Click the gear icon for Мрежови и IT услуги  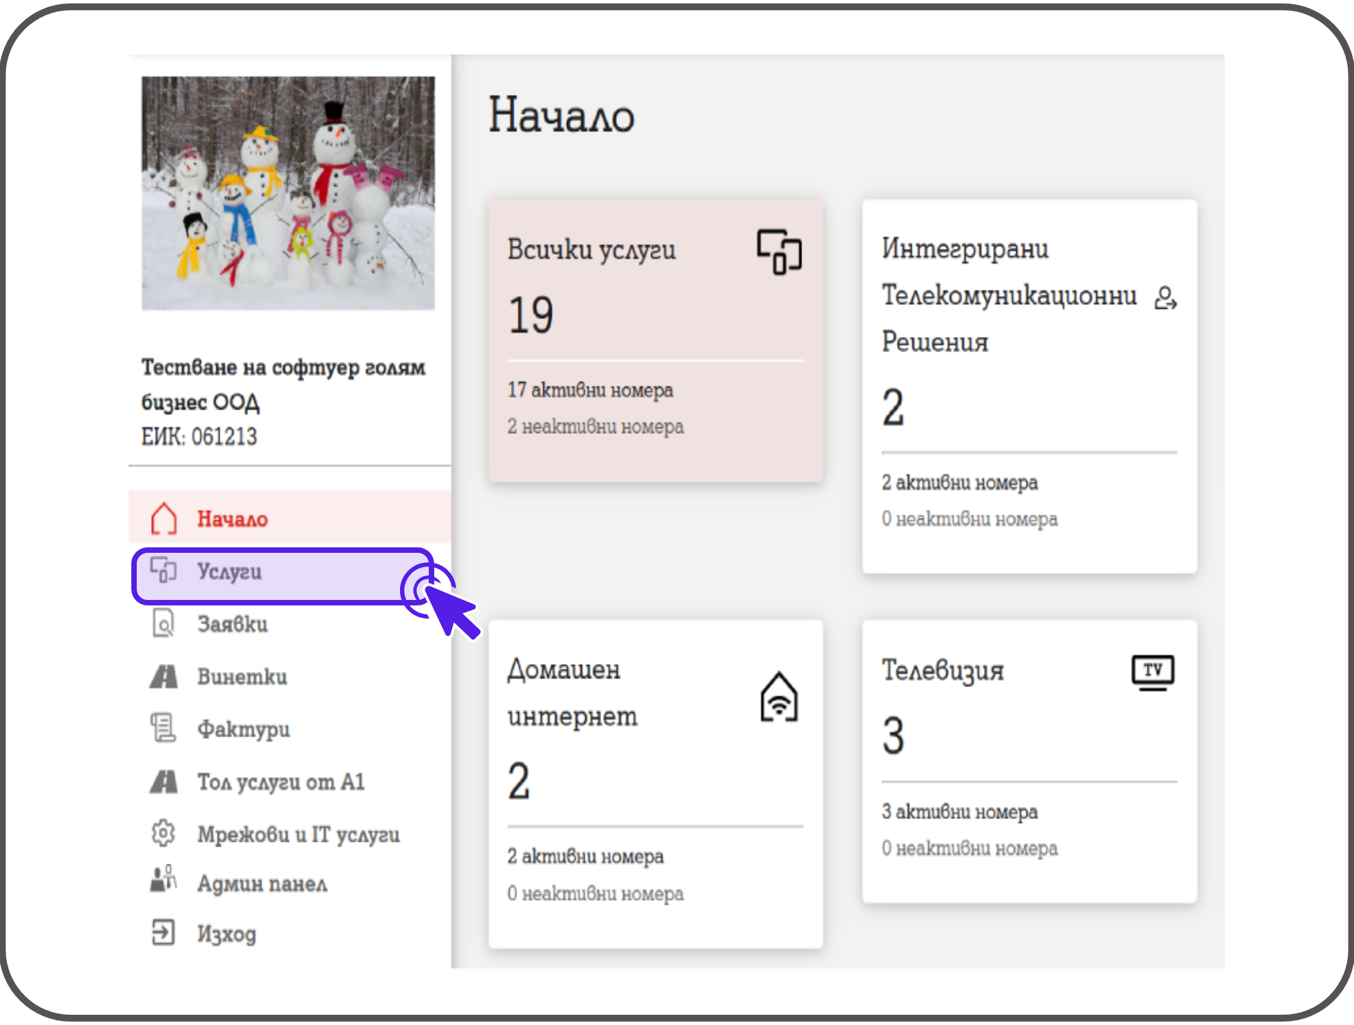(x=163, y=834)
